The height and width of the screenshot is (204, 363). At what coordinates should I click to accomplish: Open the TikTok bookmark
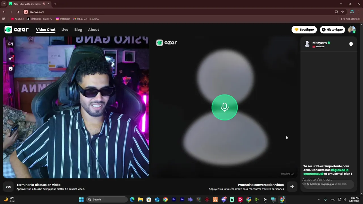click(x=40, y=19)
